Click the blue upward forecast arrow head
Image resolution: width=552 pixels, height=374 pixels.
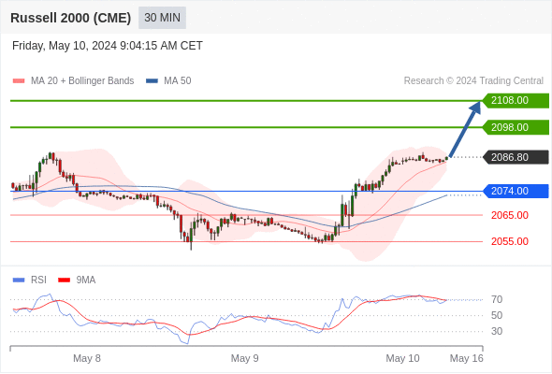pos(476,107)
